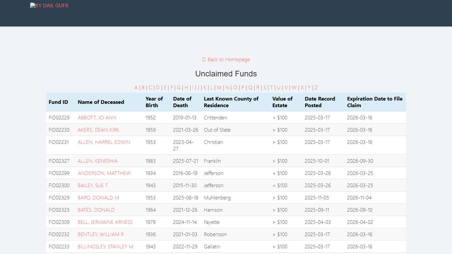Click the site logo image in header
This screenshot has height=254, width=452.
click(x=49, y=6)
